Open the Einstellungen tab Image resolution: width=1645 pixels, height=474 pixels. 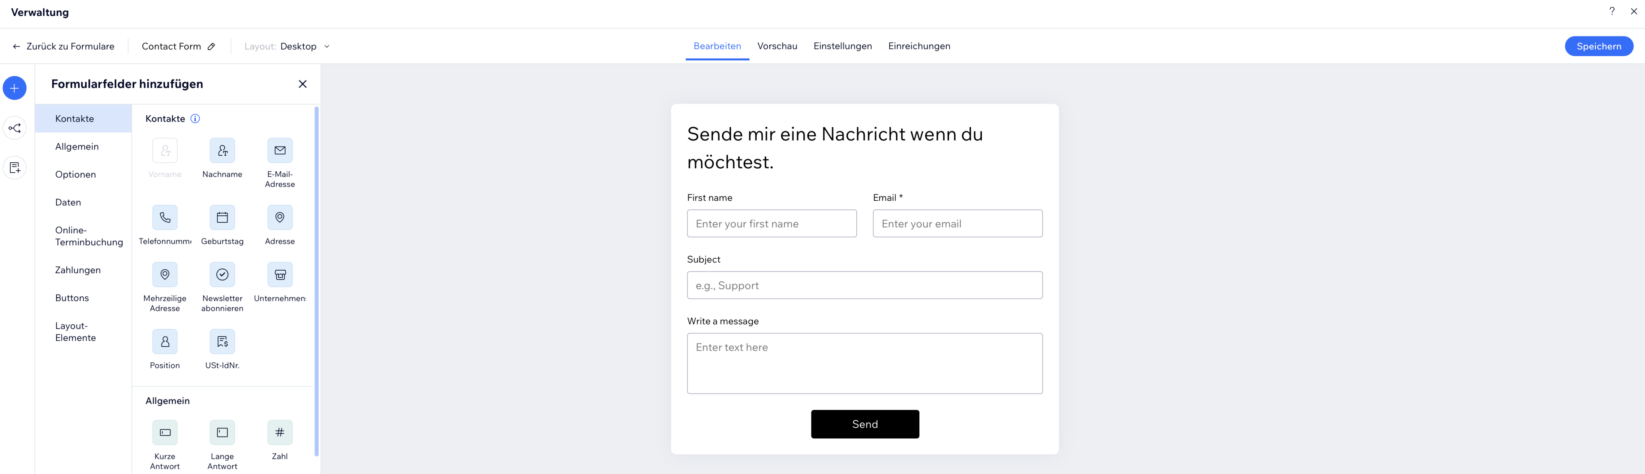tap(842, 46)
